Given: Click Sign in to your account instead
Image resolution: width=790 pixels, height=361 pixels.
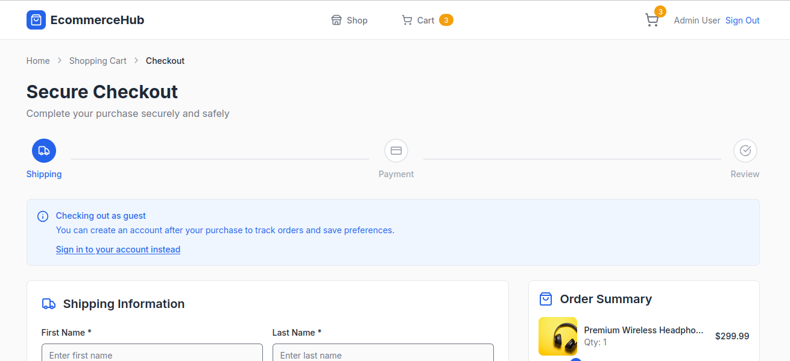Looking at the screenshot, I should (x=118, y=250).
